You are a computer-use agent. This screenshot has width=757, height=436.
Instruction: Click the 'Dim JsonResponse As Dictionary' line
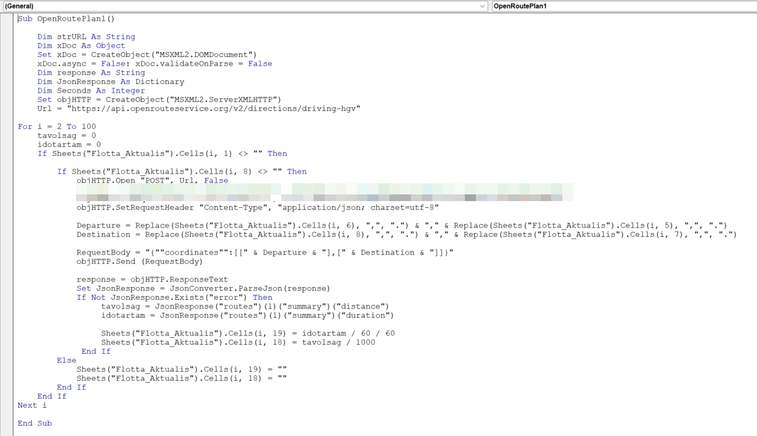[x=111, y=82]
